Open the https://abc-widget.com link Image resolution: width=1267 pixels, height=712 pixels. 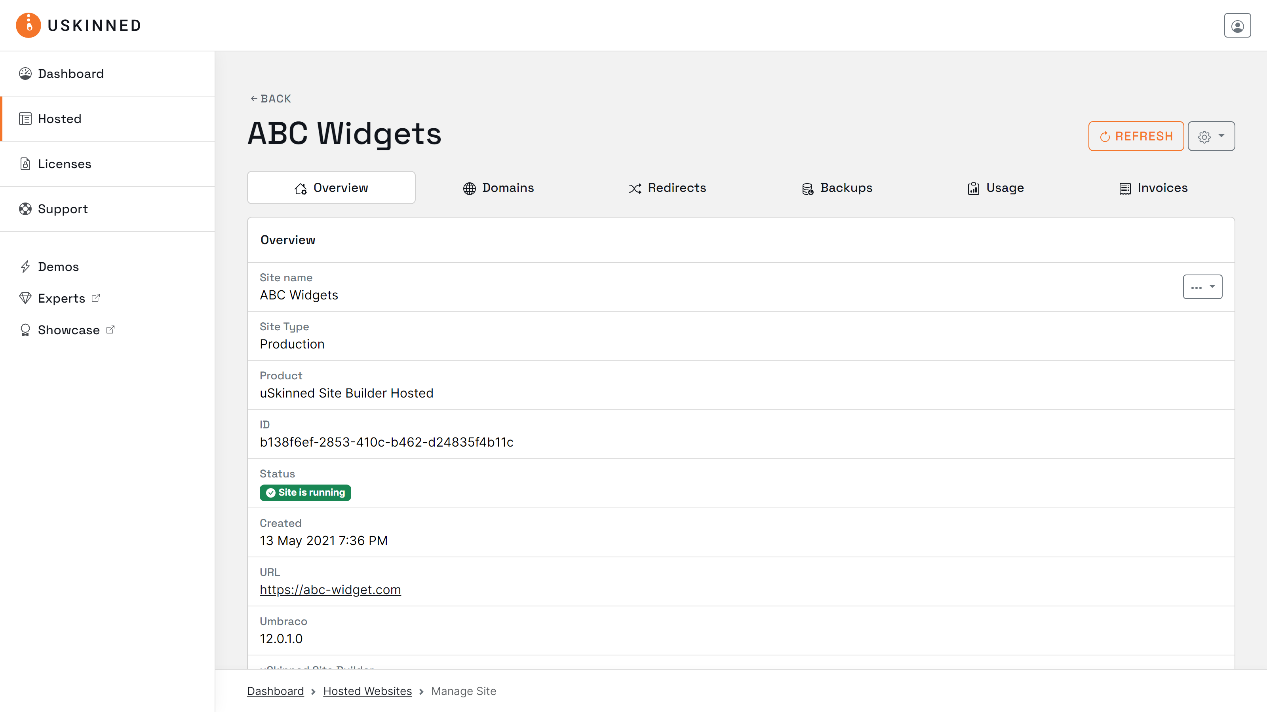click(330, 590)
